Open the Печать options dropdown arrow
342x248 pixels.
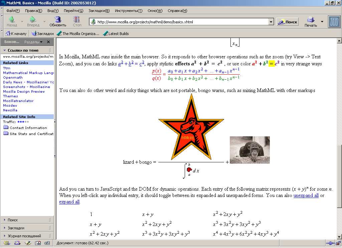322,22
